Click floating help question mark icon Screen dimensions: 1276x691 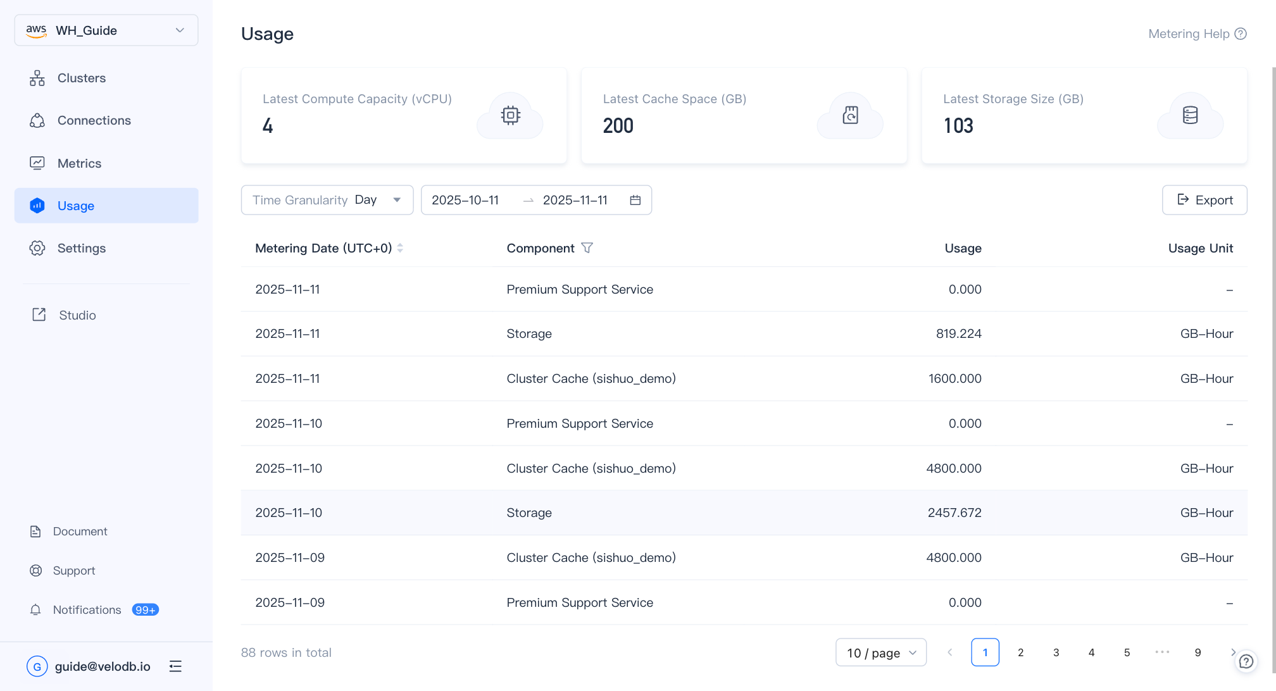point(1246,661)
